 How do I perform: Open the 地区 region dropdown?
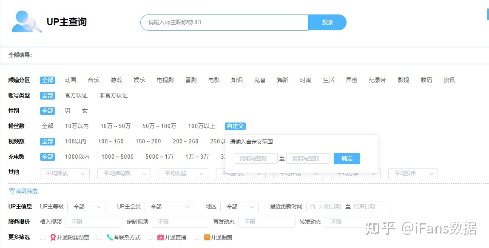pyautogui.click(x=239, y=207)
